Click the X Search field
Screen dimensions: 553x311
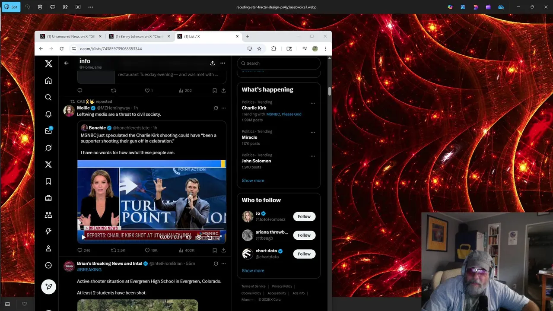coord(279,63)
